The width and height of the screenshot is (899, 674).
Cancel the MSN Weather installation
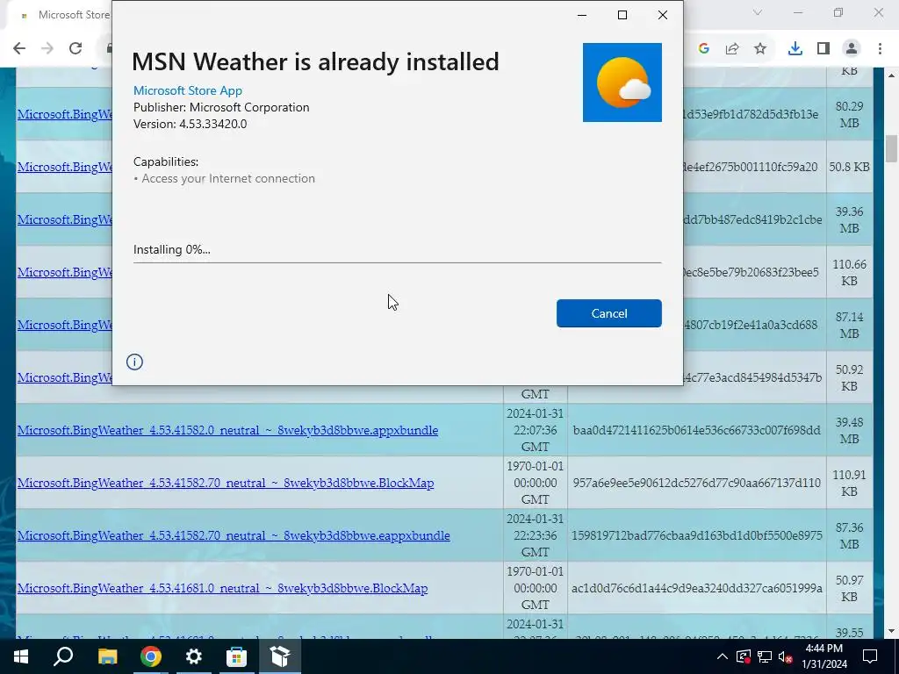[x=609, y=313]
